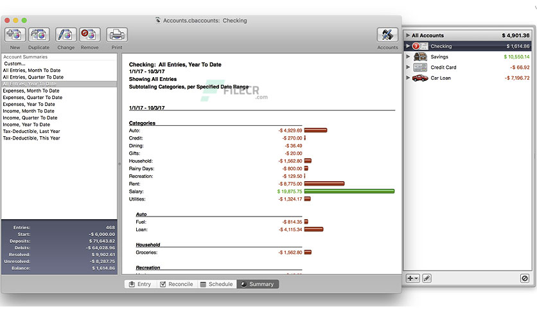Viewport: 537px width, 311px height.
Task: Click the red Auto category bar
Action: pyautogui.click(x=315, y=130)
